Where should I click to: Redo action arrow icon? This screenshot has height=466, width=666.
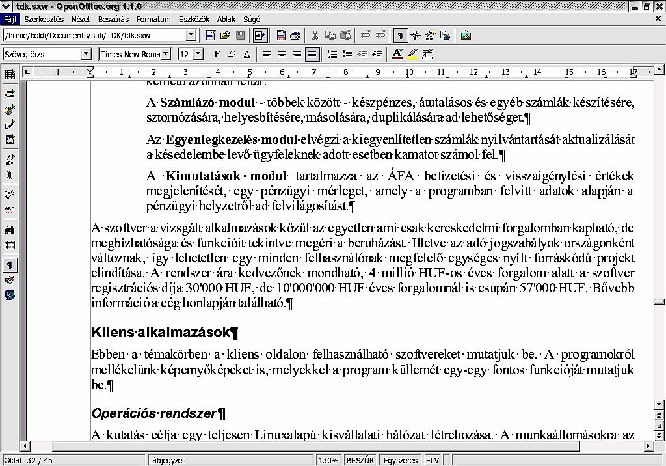pos(380,35)
